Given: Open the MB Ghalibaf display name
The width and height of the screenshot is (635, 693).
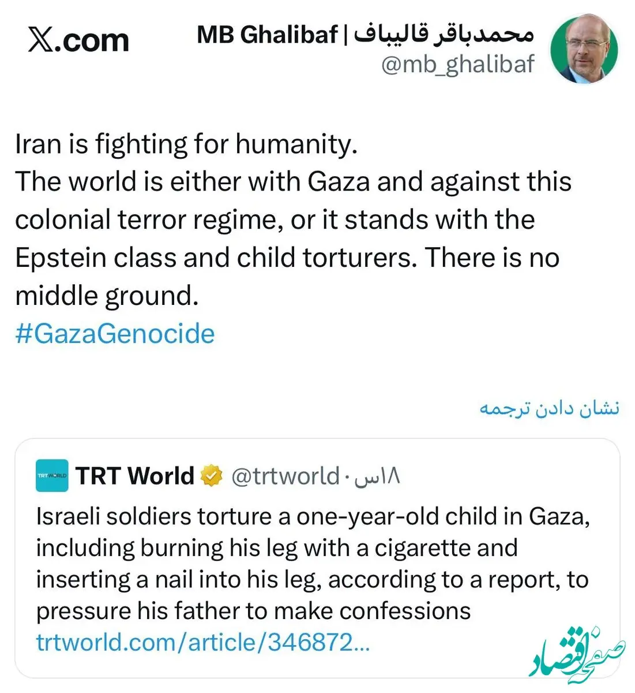Looking at the screenshot, I should point(267,35).
